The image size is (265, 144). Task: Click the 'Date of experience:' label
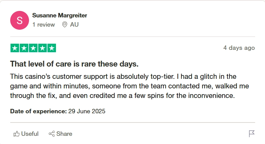click(39, 111)
